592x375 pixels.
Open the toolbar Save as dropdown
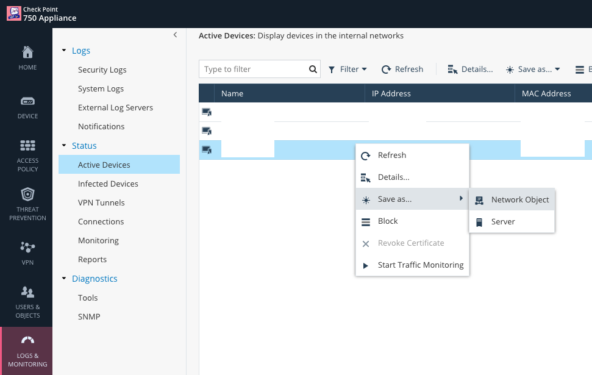pos(533,69)
